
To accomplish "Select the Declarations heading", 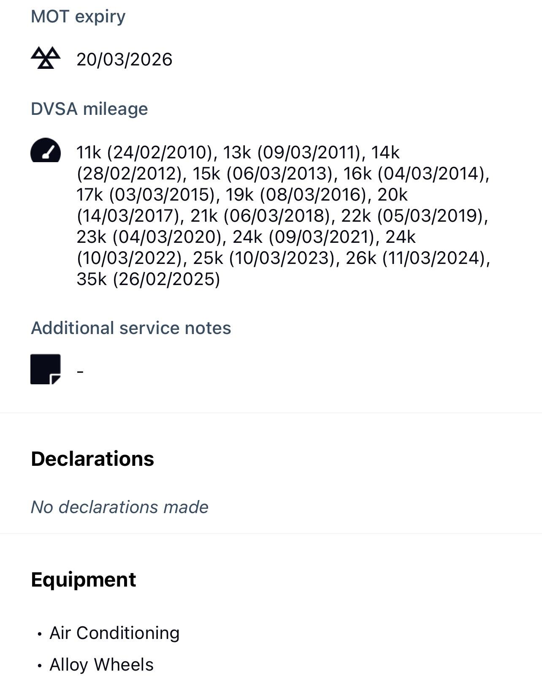I will 92,459.
